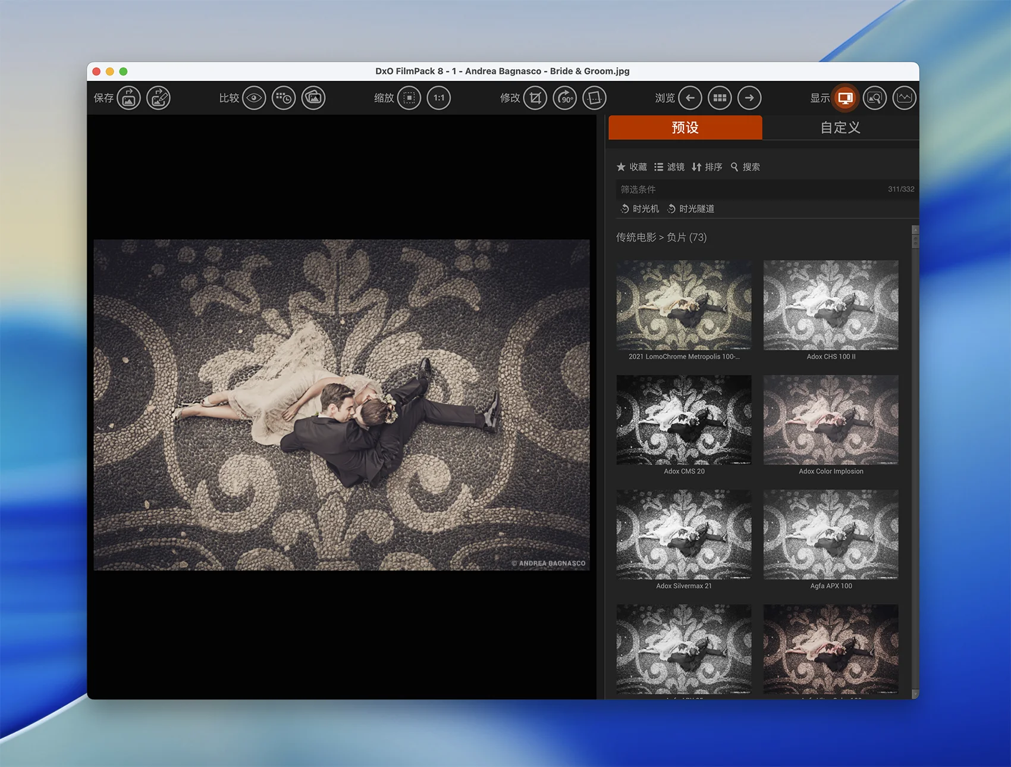Go to the previous image
The height and width of the screenshot is (767, 1011).
point(690,98)
